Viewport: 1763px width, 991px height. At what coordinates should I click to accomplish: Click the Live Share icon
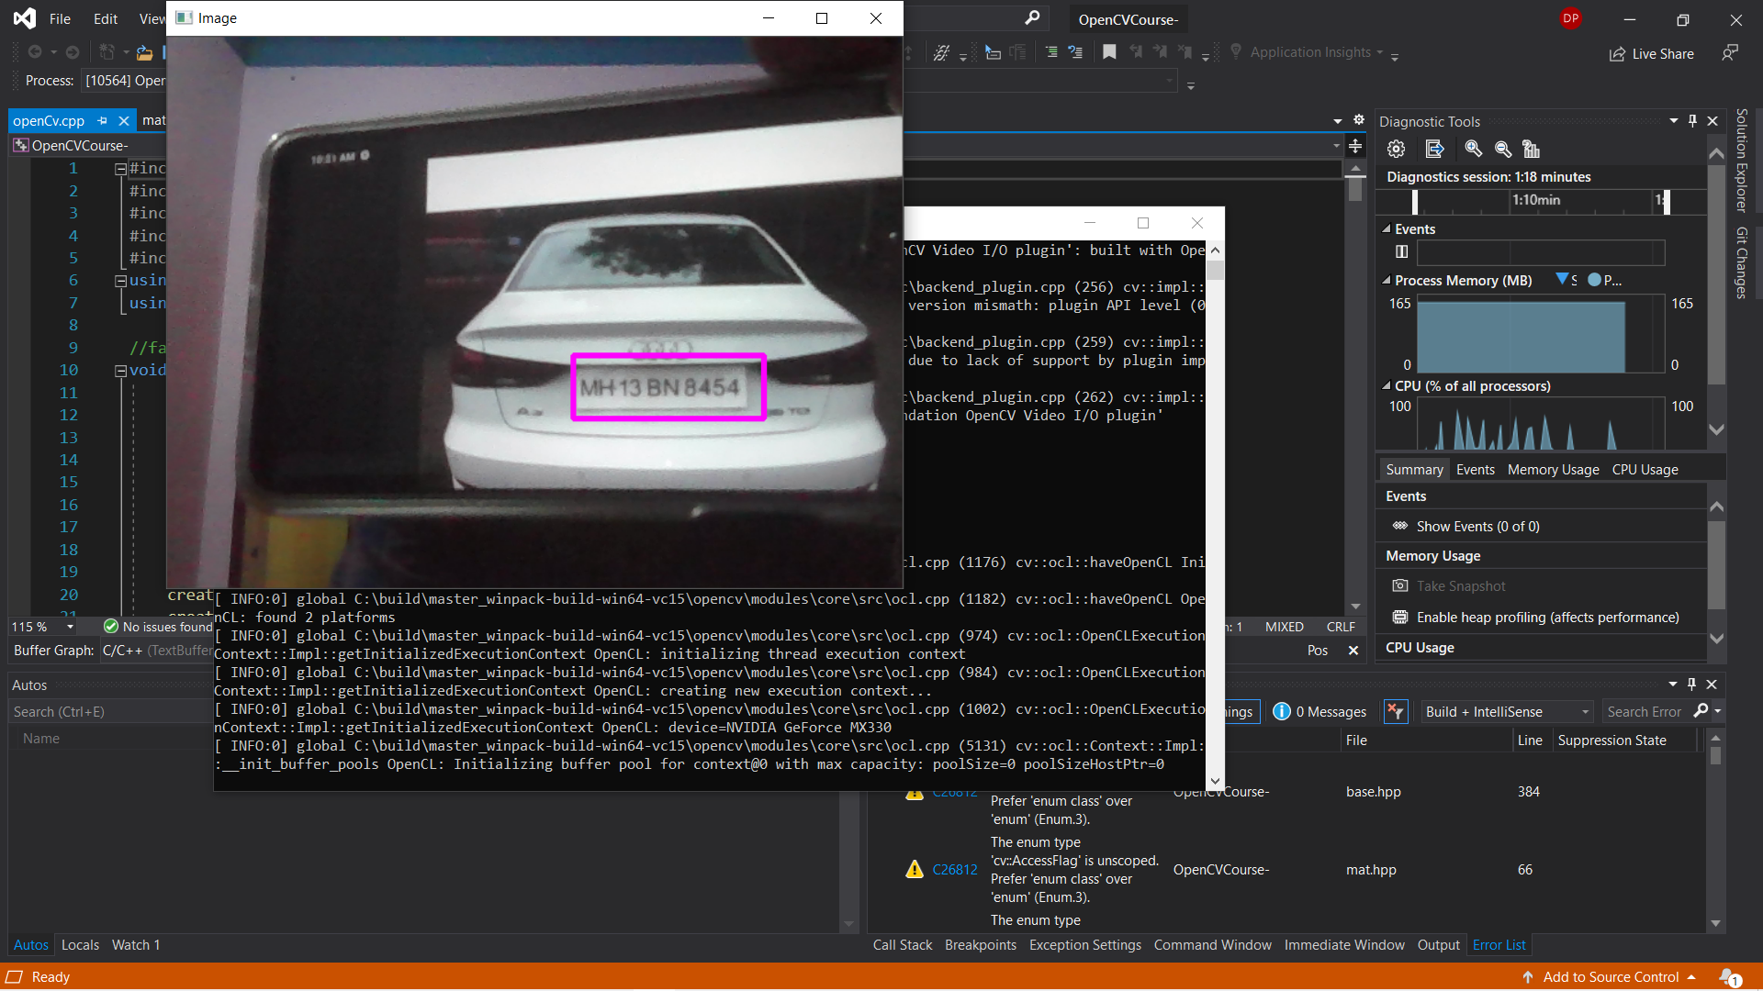1617,54
